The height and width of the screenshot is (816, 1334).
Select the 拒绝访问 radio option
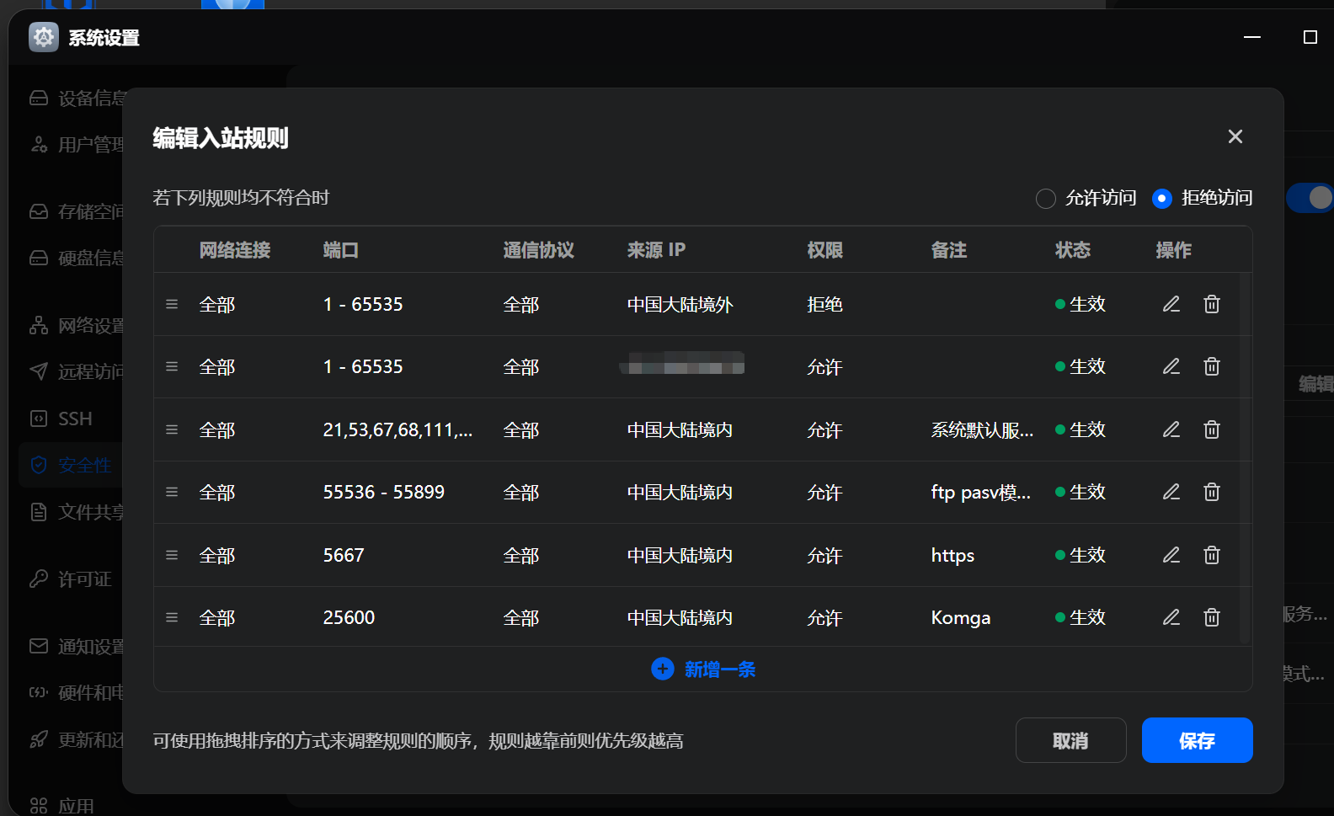point(1162,199)
